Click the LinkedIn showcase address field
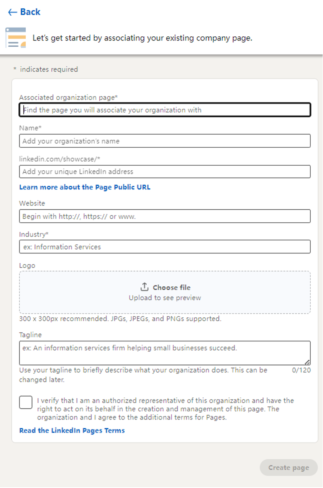The width and height of the screenshot is (323, 488). (165, 171)
